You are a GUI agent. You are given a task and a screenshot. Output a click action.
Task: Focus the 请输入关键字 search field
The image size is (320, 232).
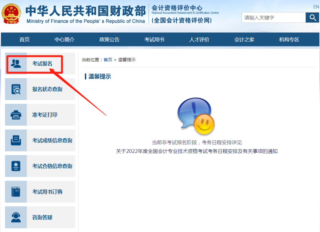(273, 18)
